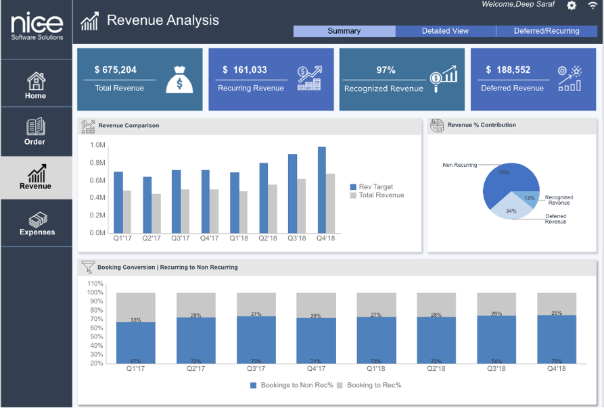
Task: Select the Summary tab
Action: (x=344, y=31)
